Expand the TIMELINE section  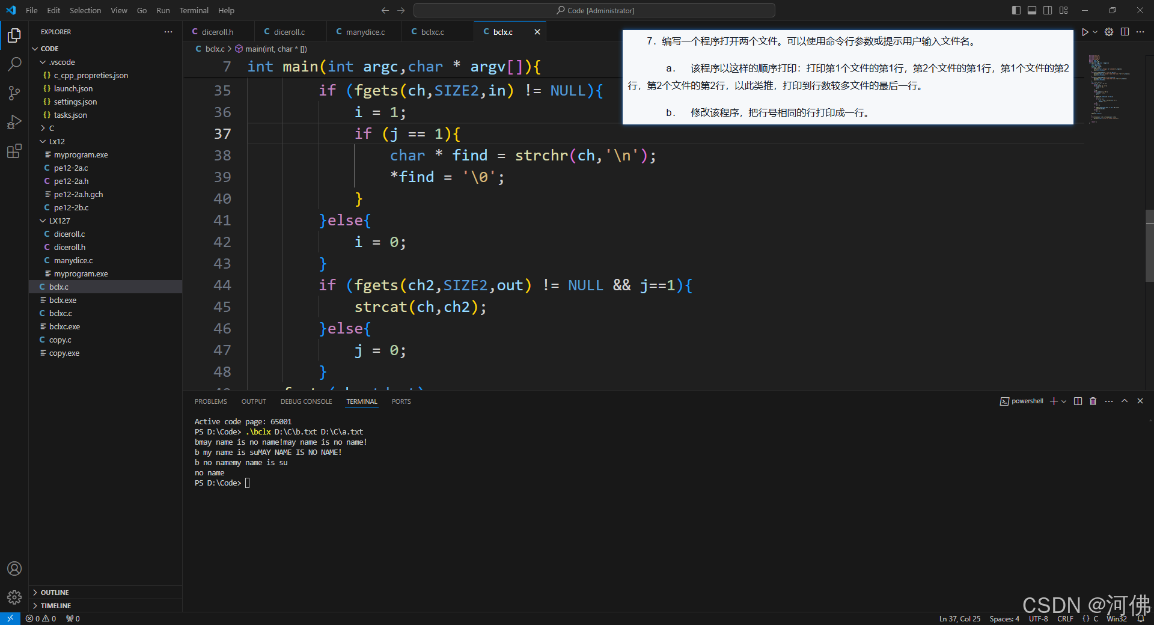click(105, 606)
